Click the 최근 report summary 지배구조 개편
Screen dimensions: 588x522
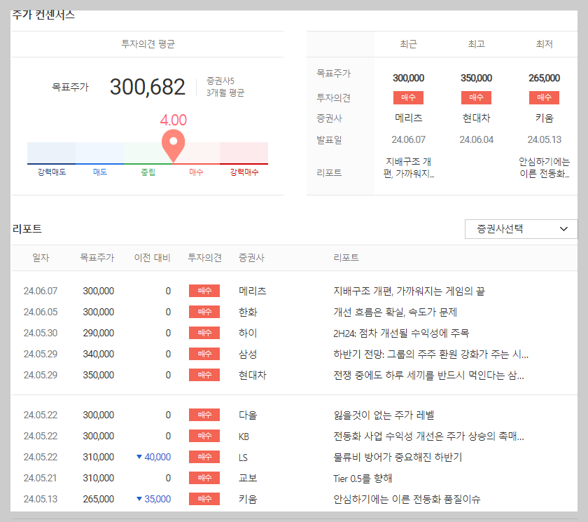click(408, 167)
